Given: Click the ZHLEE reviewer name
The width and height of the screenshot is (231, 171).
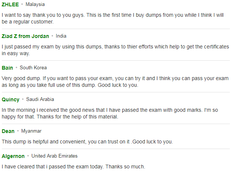Looking at the screenshot, I should (10, 4).
